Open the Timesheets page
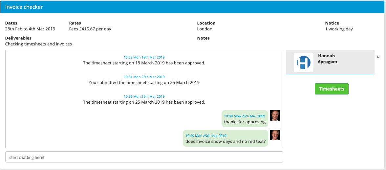Screen dimensions: 386x170 pyautogui.click(x=332, y=89)
